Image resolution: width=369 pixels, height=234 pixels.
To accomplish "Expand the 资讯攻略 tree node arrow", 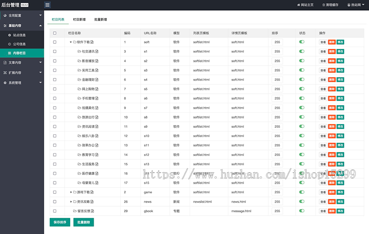I will (x=71, y=202).
